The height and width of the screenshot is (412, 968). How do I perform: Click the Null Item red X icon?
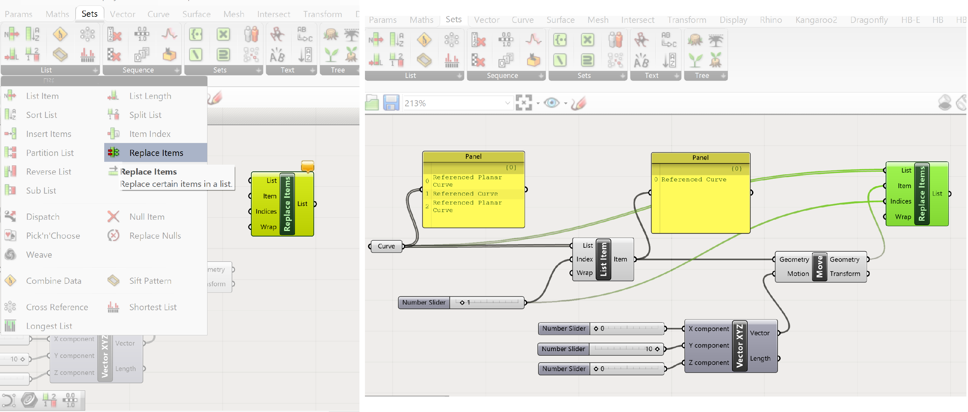tap(113, 216)
